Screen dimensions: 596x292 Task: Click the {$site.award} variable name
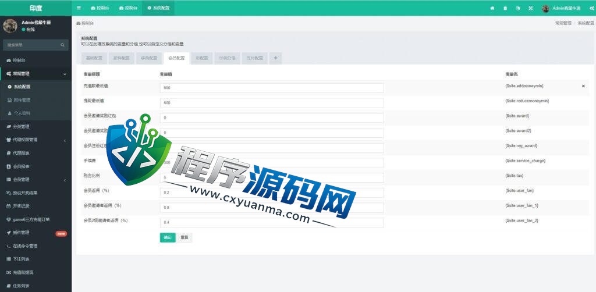517,116
